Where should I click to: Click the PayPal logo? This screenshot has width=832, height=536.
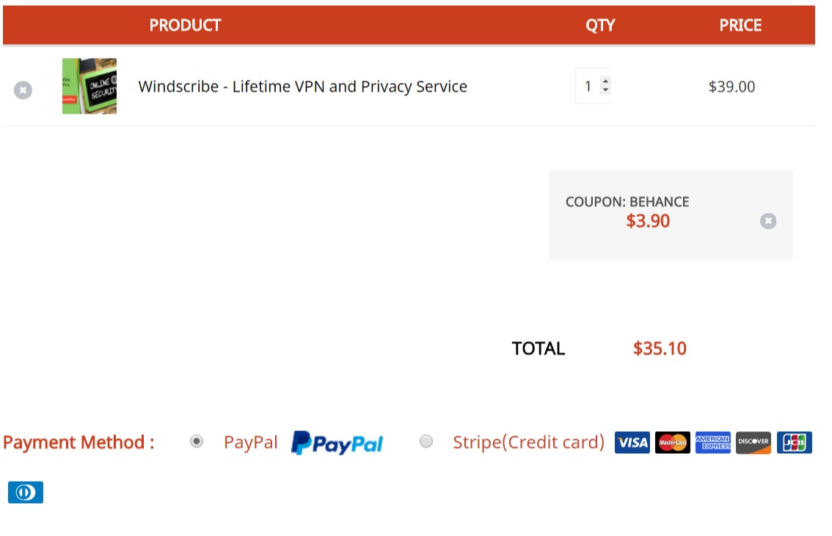pyautogui.click(x=337, y=443)
